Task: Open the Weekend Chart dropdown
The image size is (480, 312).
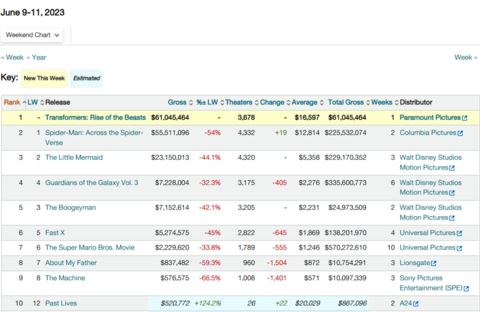Action: coord(32,35)
